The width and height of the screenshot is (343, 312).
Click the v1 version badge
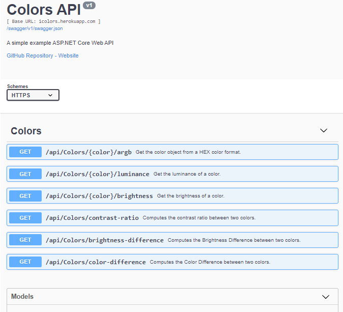[89, 5]
